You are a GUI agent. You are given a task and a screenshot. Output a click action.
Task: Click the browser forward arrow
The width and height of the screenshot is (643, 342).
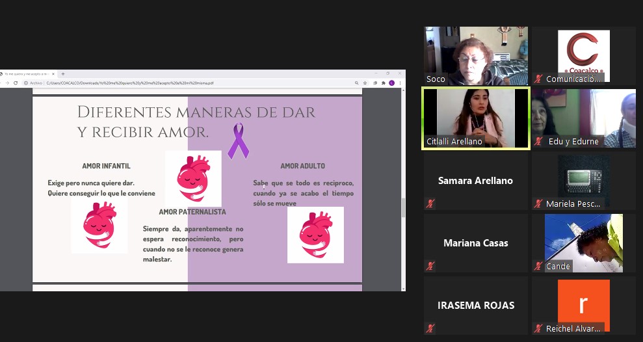(x=7, y=83)
